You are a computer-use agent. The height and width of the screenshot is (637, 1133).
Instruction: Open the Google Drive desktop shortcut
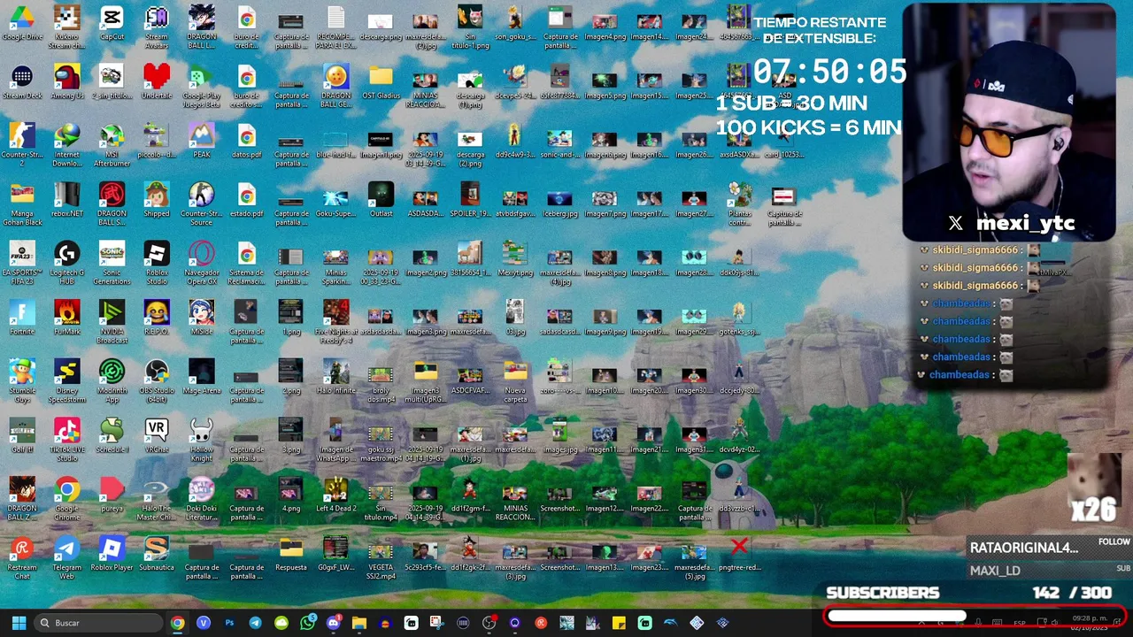pyautogui.click(x=22, y=24)
